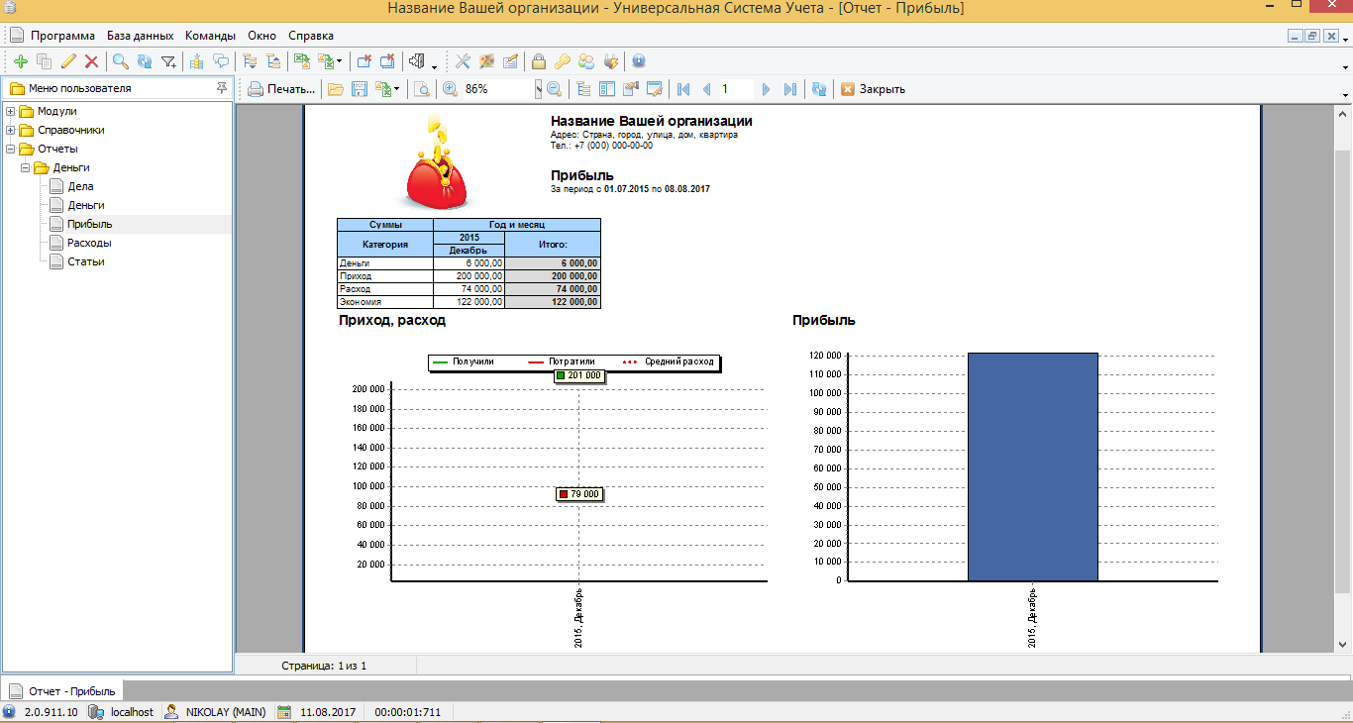Click the Print preview page icon

[422, 89]
